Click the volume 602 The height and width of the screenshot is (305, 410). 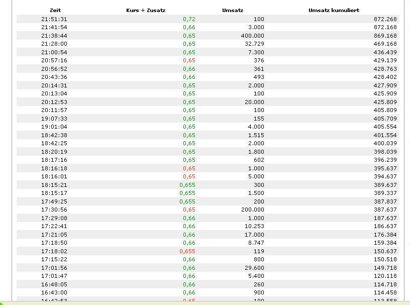point(259,160)
